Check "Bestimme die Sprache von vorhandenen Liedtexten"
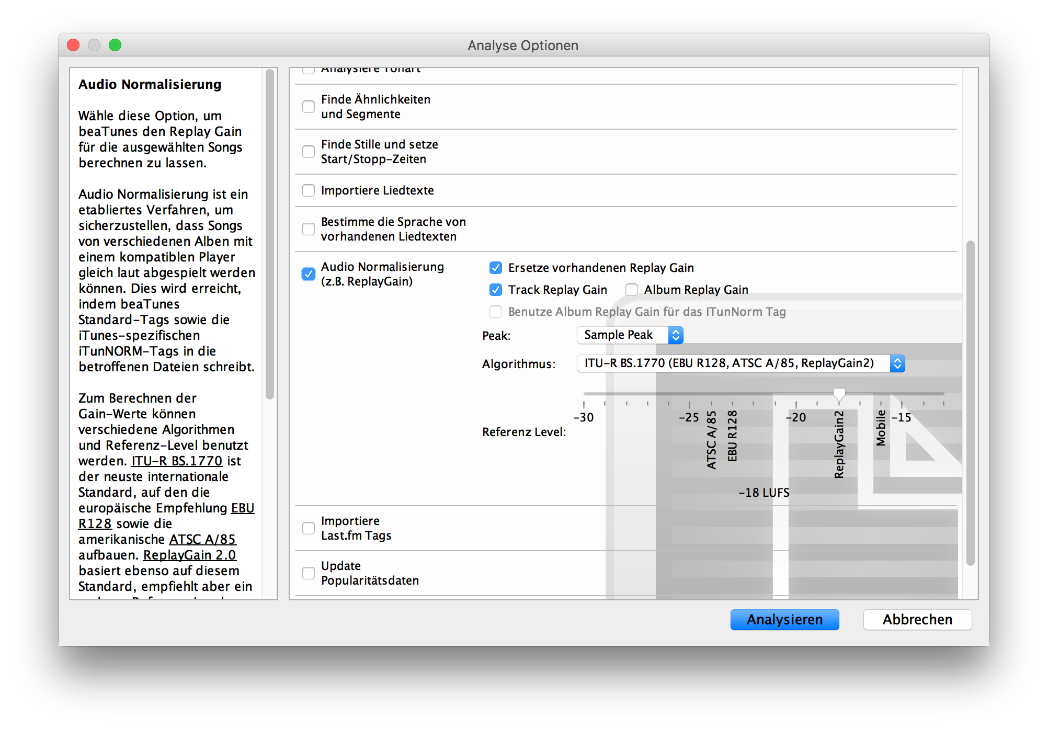 309,229
